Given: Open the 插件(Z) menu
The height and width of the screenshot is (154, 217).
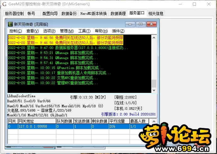Looking at the screenshot, I should [118, 31].
